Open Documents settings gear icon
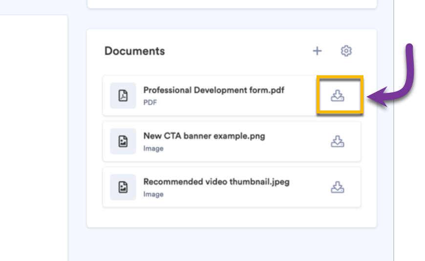 346,51
